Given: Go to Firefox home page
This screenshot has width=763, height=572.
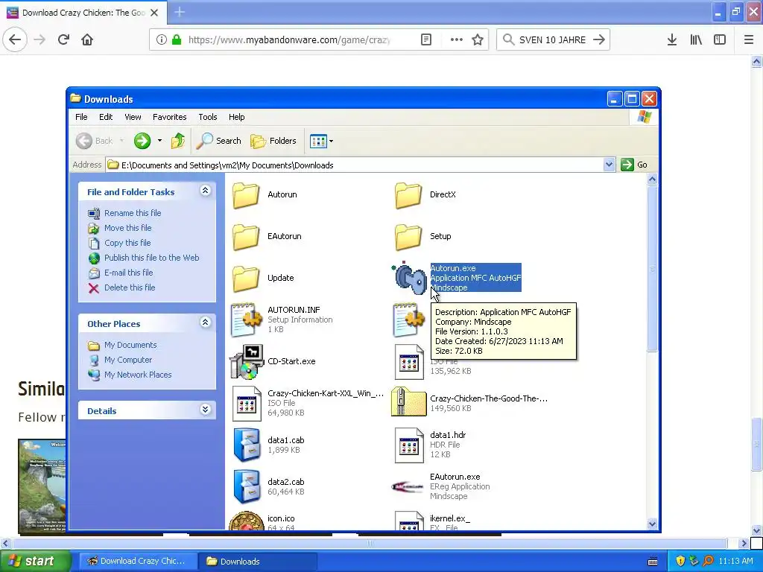Looking at the screenshot, I should click(x=87, y=40).
